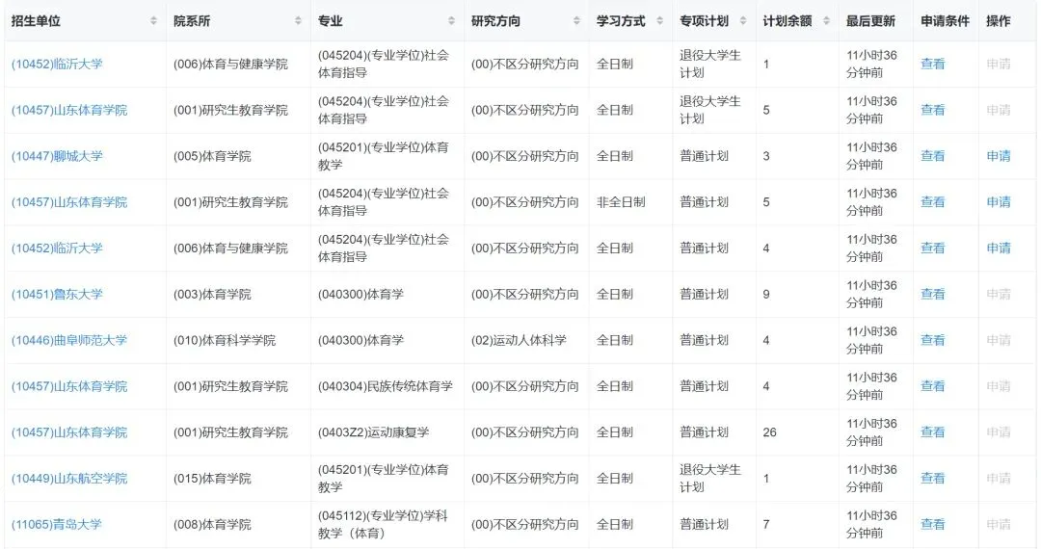
Task: Click 查看 for 鲁东大学 row
Action: tap(933, 294)
